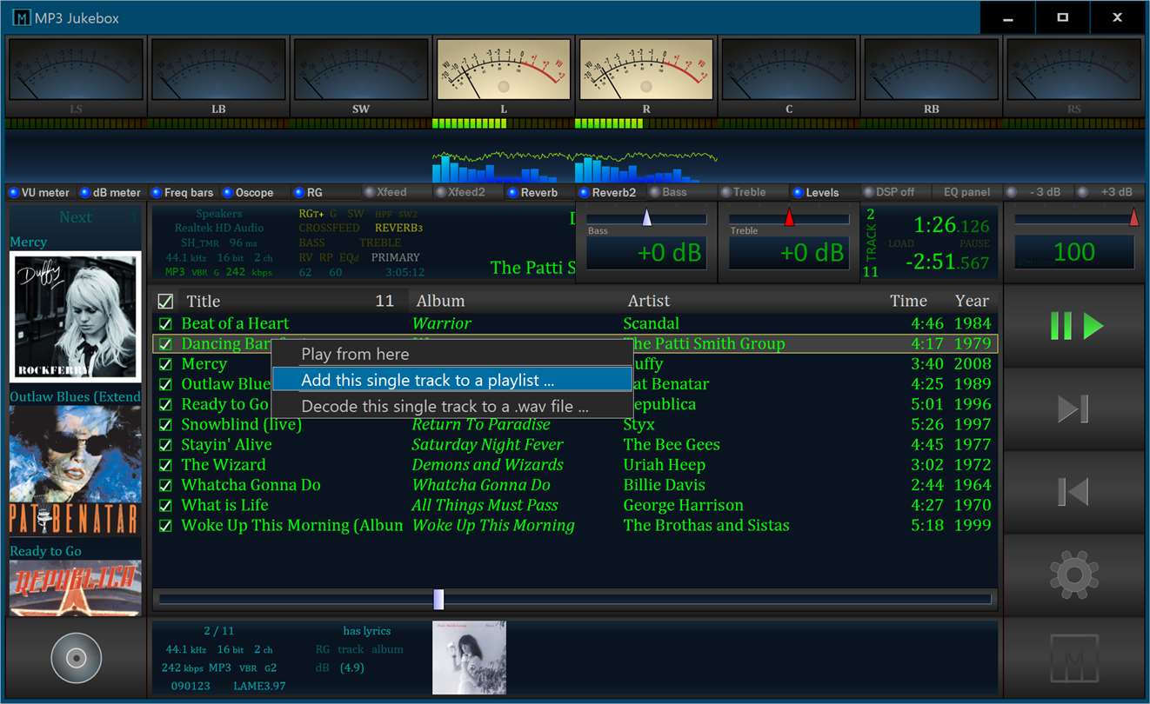
Task: Select Play from here in context menu
Action: [x=451, y=354]
